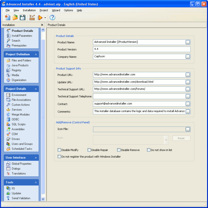Click the ellipsis button for Product Name
This screenshot has height=208, width=208.
[x=188, y=42]
